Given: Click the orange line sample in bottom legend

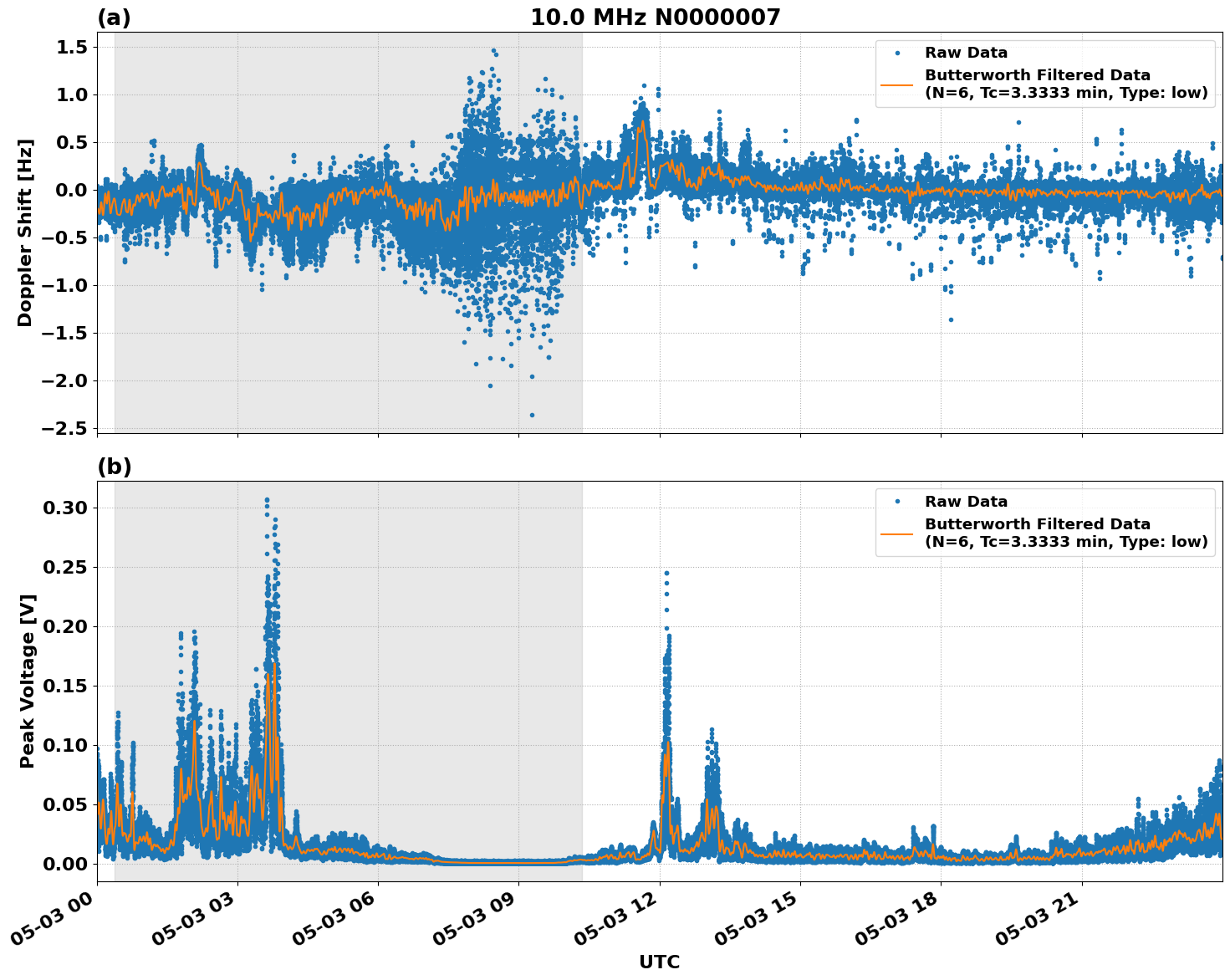Looking at the screenshot, I should pos(897,533).
